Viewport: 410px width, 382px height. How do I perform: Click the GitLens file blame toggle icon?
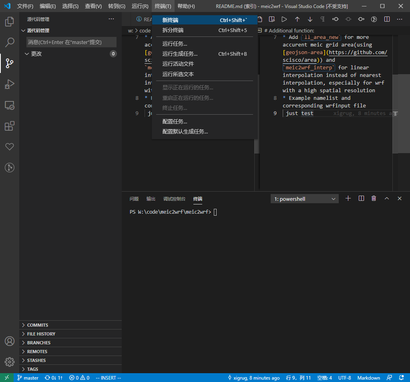tap(374, 19)
